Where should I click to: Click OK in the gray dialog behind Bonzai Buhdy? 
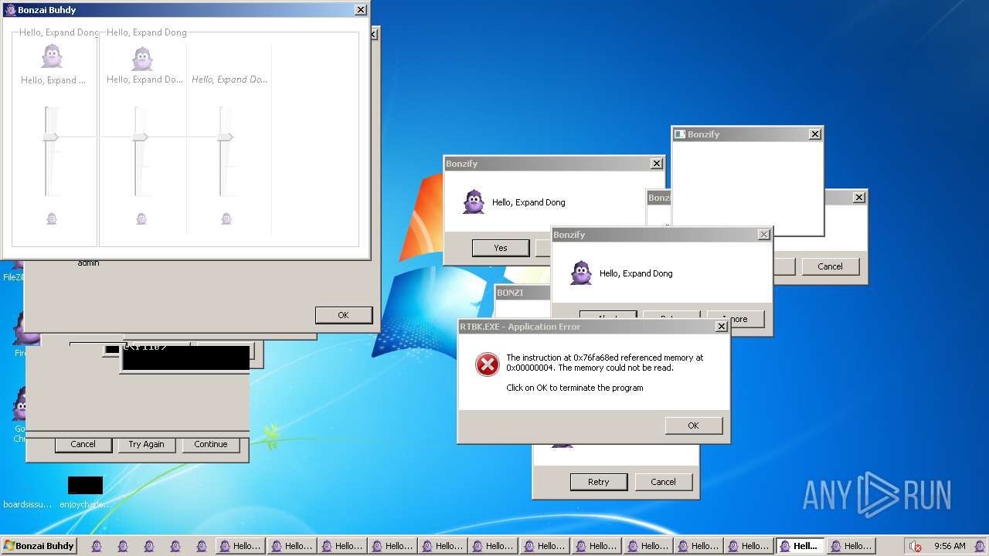(343, 315)
